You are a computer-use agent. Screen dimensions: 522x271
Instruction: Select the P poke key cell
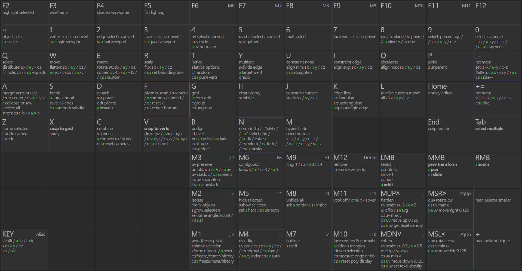[450, 66]
